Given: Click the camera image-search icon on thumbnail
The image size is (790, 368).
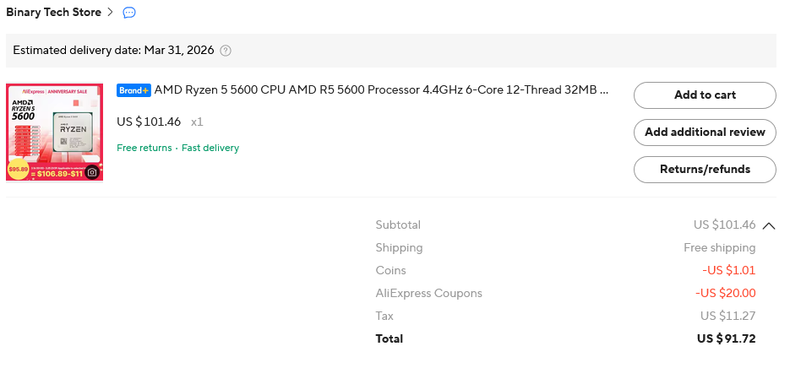Looking at the screenshot, I should [92, 172].
